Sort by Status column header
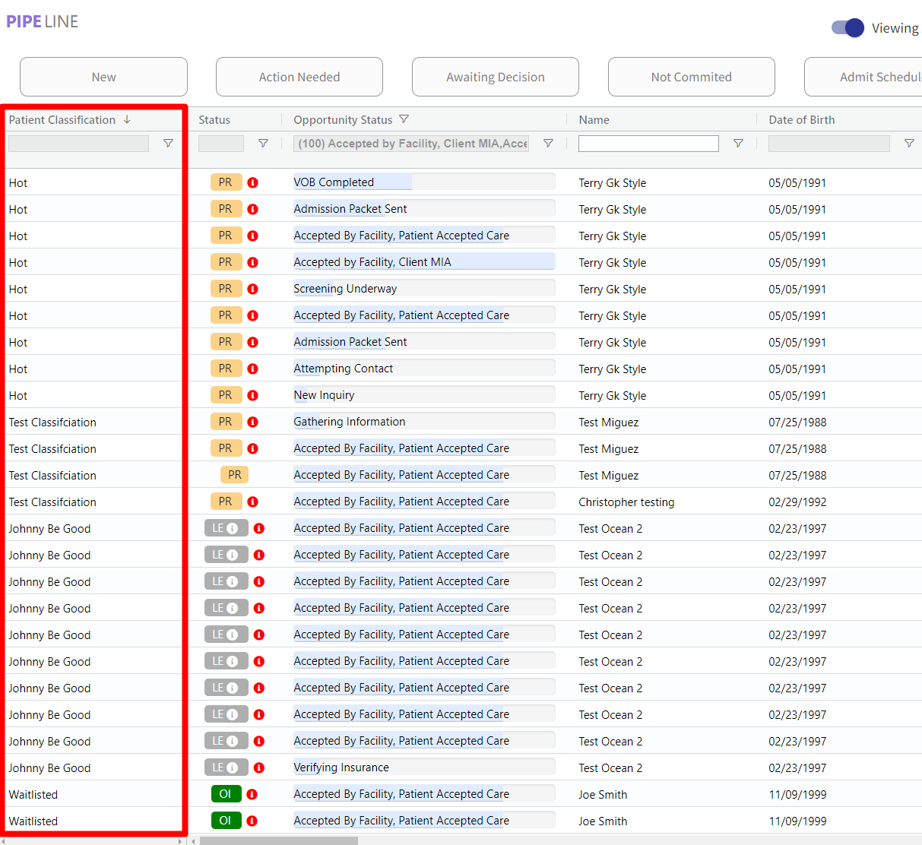The height and width of the screenshot is (845, 922). click(214, 120)
